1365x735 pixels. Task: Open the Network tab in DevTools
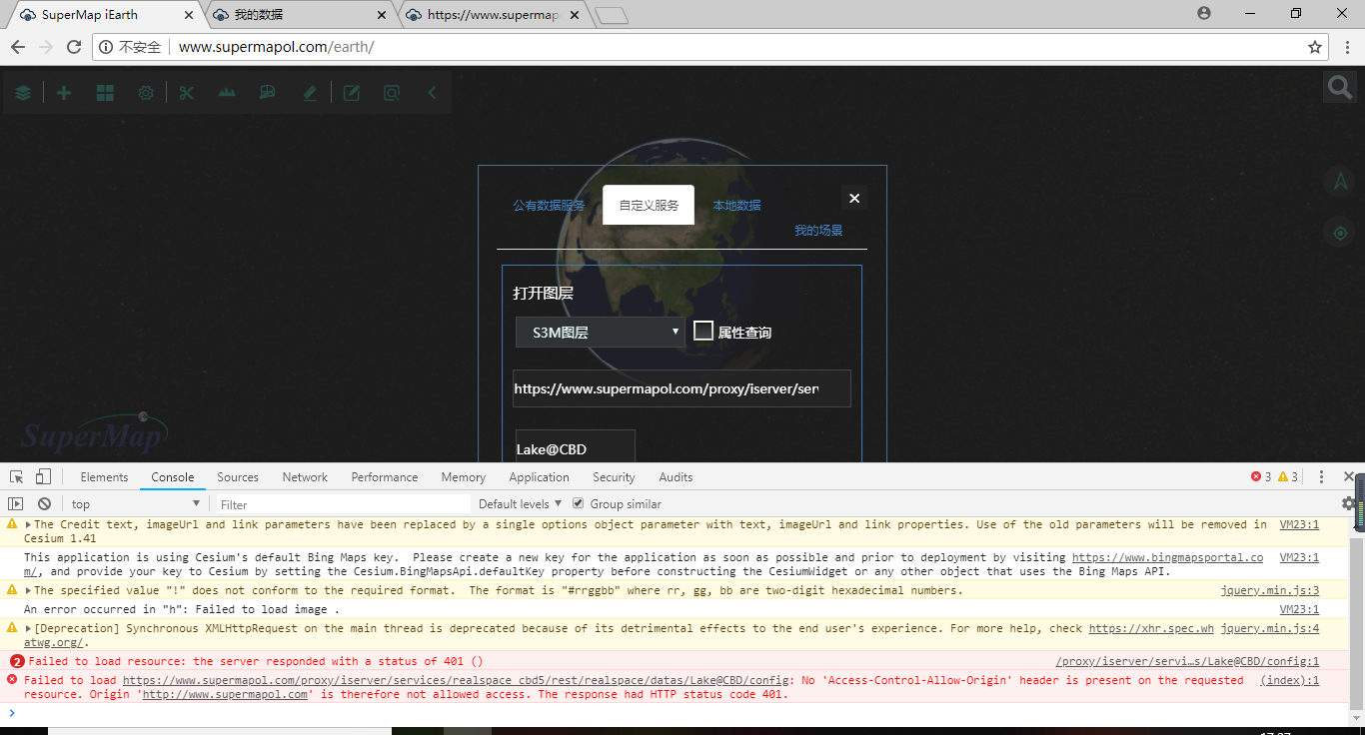(x=305, y=477)
